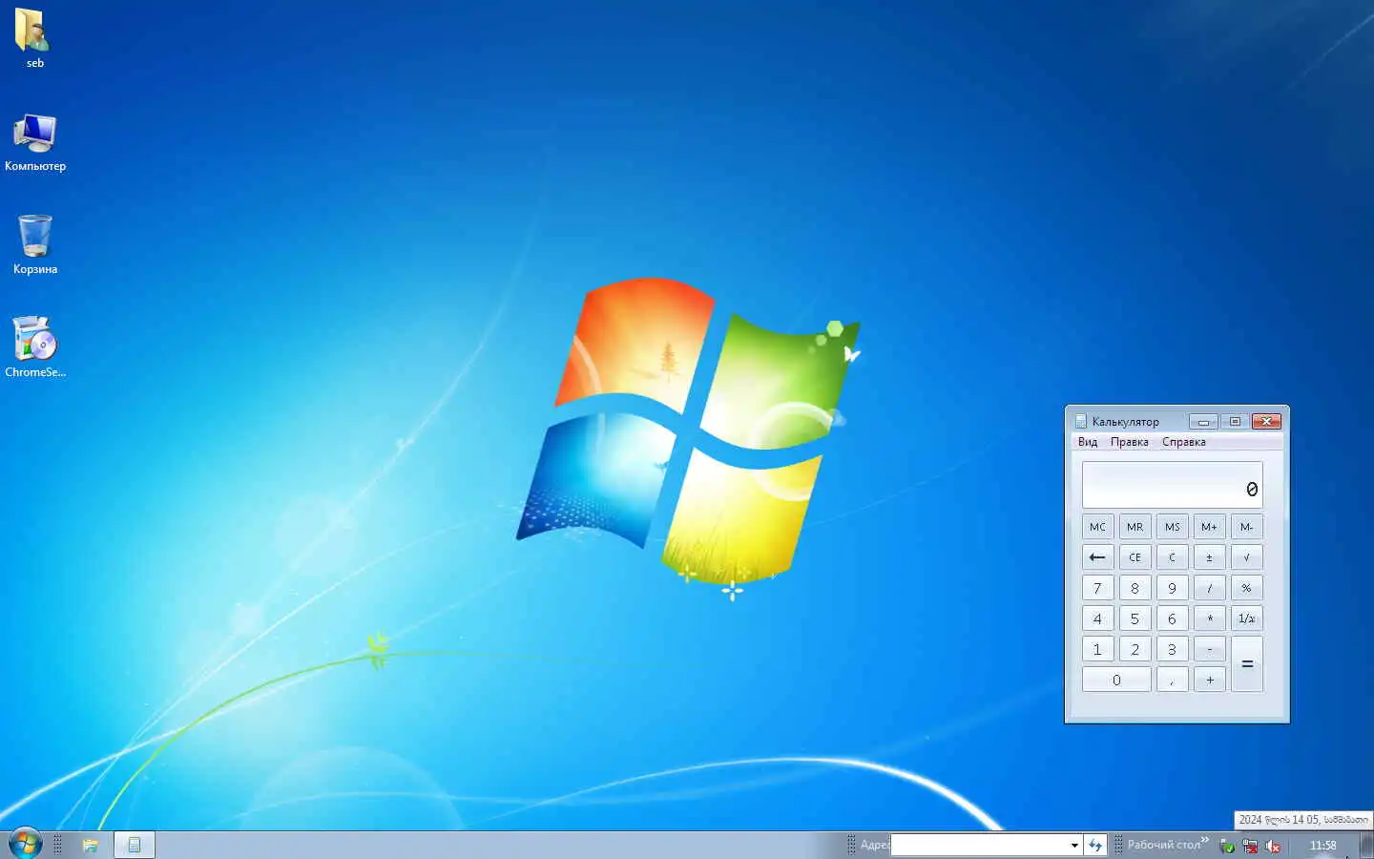Open Windows Explorer from the taskbar

click(91, 845)
